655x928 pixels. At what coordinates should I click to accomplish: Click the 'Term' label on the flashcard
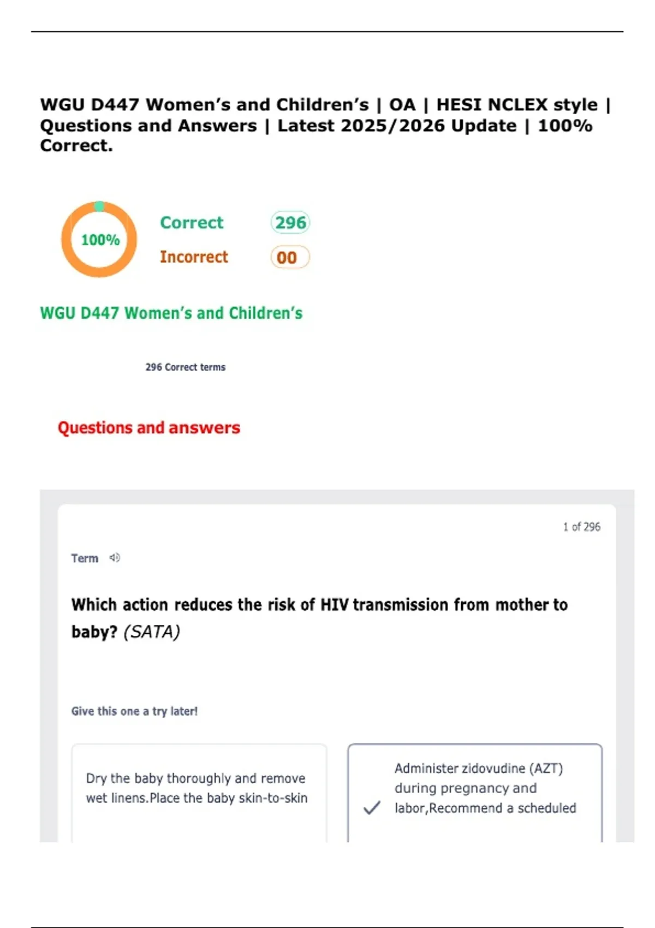pyautogui.click(x=85, y=558)
